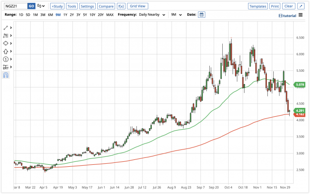Viewport: 310px width, 194px height.
Task: Click the green 5.078 moving average label
Action: pyautogui.click(x=300, y=85)
